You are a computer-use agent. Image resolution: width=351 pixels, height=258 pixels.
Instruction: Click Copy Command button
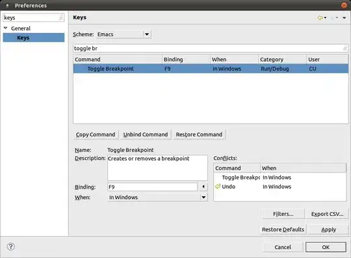(x=96, y=135)
